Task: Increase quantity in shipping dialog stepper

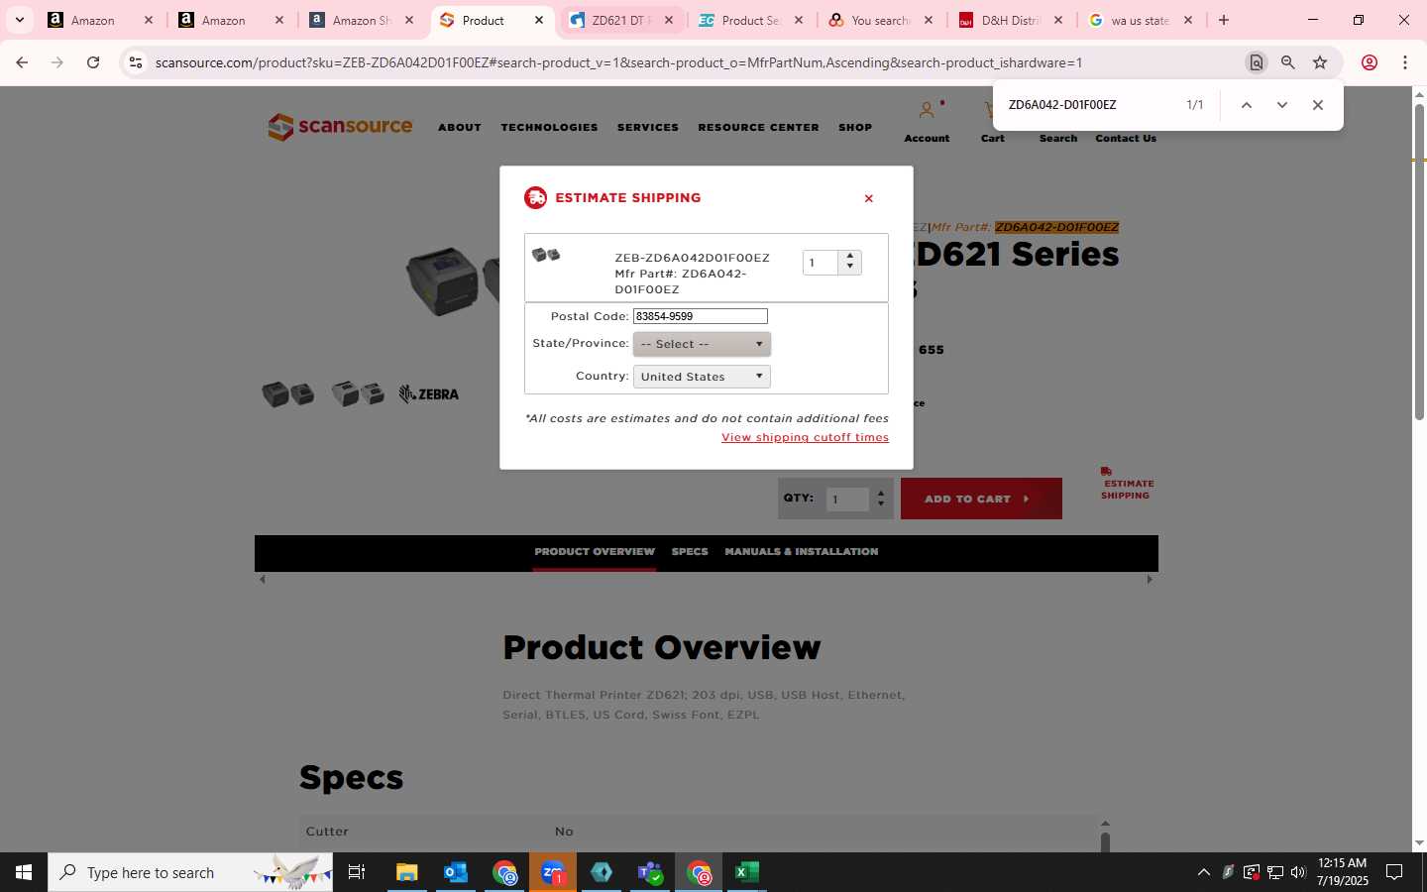Action: [x=850, y=256]
